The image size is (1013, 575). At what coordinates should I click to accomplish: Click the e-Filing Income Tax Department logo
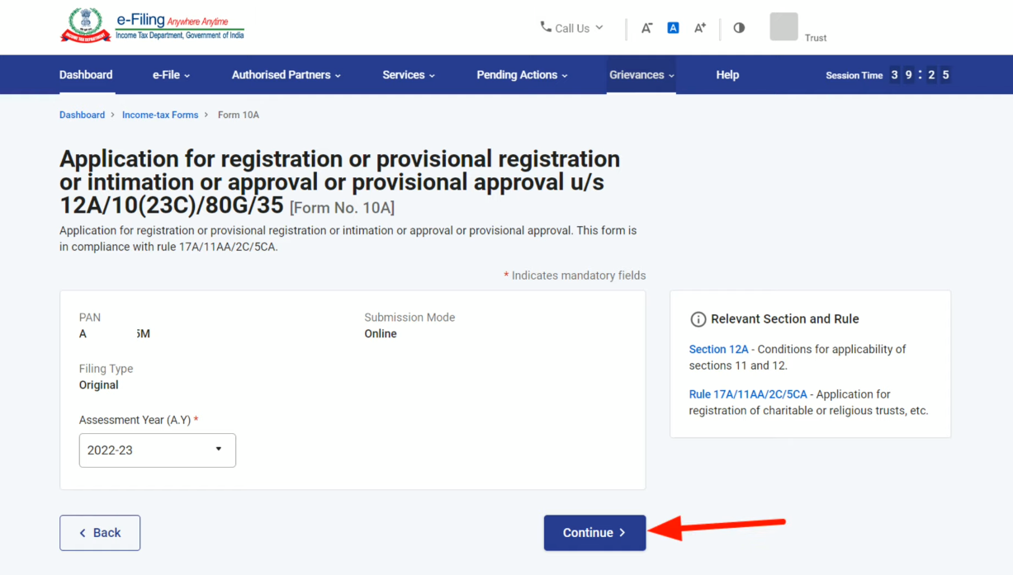coord(153,26)
